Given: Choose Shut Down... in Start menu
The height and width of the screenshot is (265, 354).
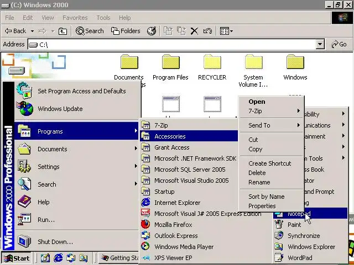Looking at the screenshot, I should tap(77, 242).
